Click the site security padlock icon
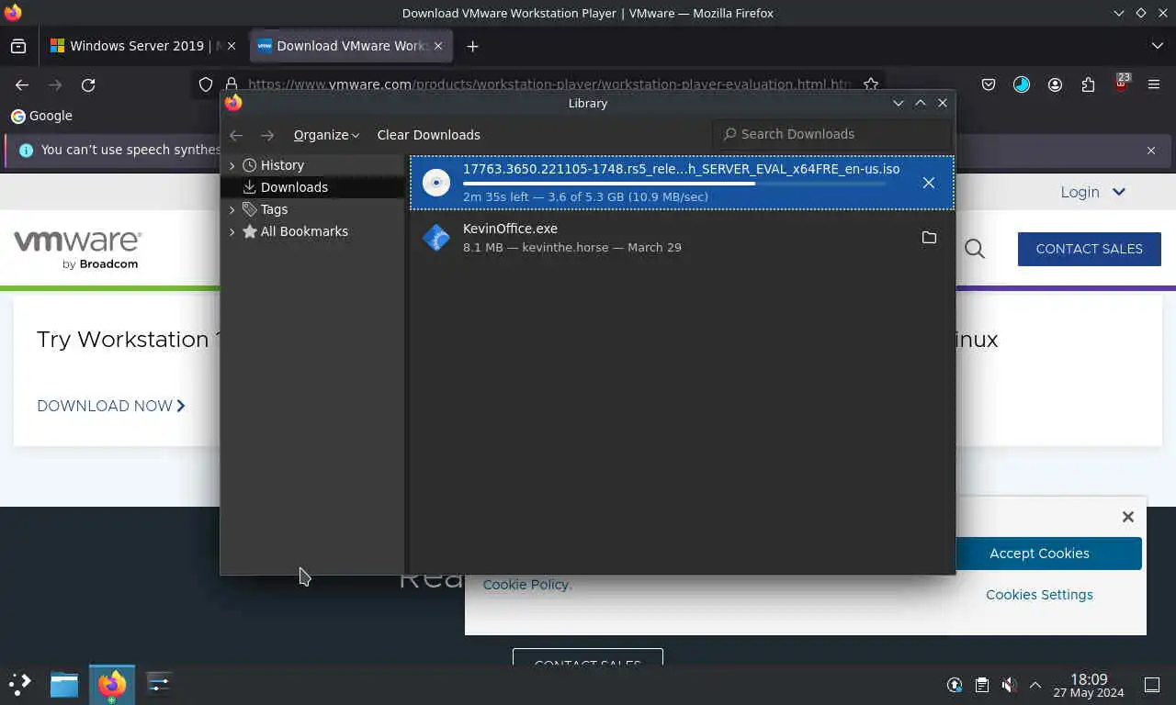 (231, 84)
